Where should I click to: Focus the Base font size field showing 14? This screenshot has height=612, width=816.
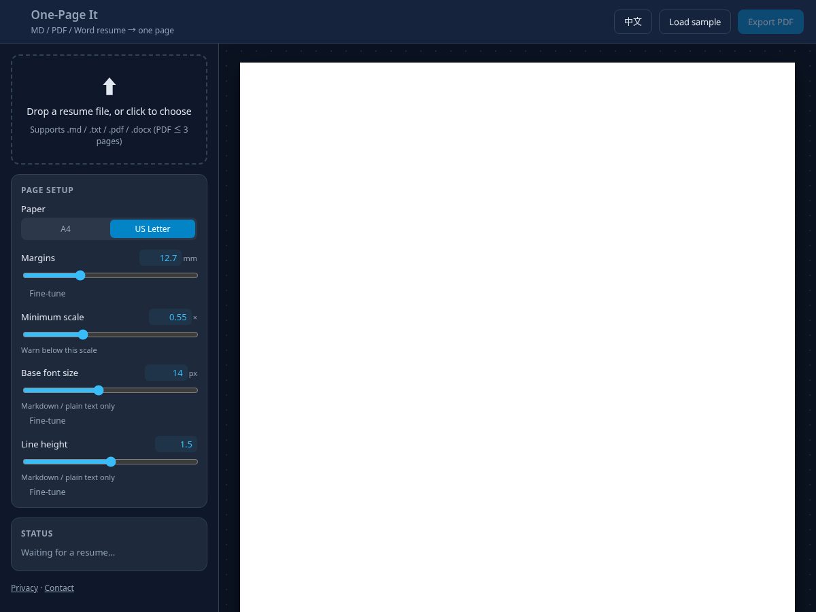click(166, 373)
